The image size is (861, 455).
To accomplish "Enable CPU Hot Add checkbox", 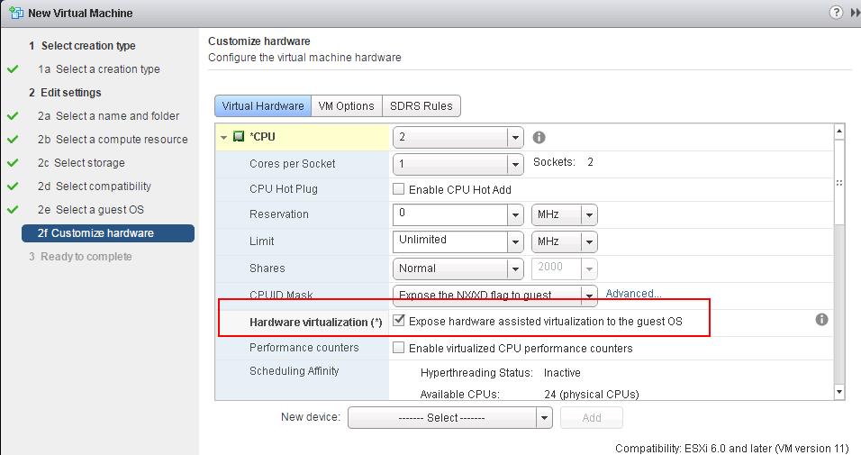I will click(x=399, y=189).
